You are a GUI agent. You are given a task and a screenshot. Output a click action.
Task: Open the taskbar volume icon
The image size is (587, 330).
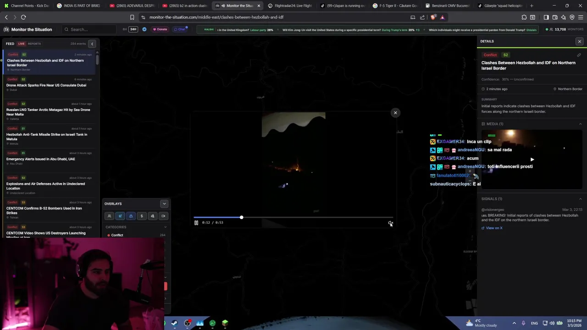click(552, 323)
